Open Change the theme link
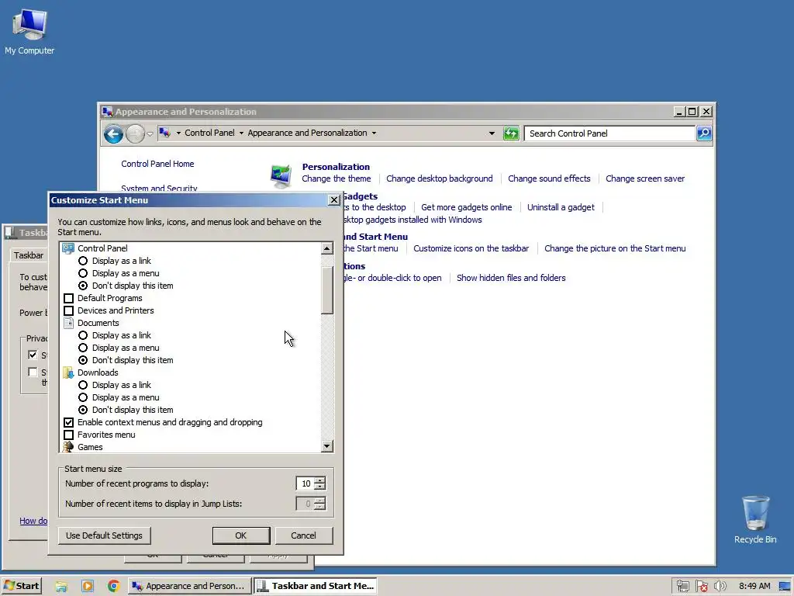The image size is (794, 596). 337,178
